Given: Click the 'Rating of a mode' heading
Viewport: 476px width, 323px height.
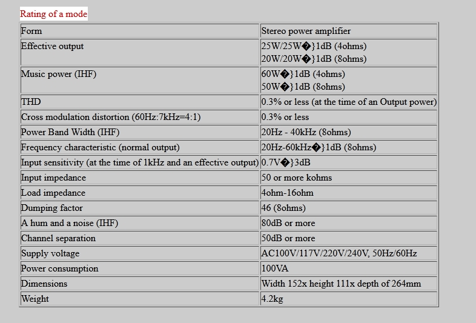Looking at the screenshot, I should tap(54, 13).
